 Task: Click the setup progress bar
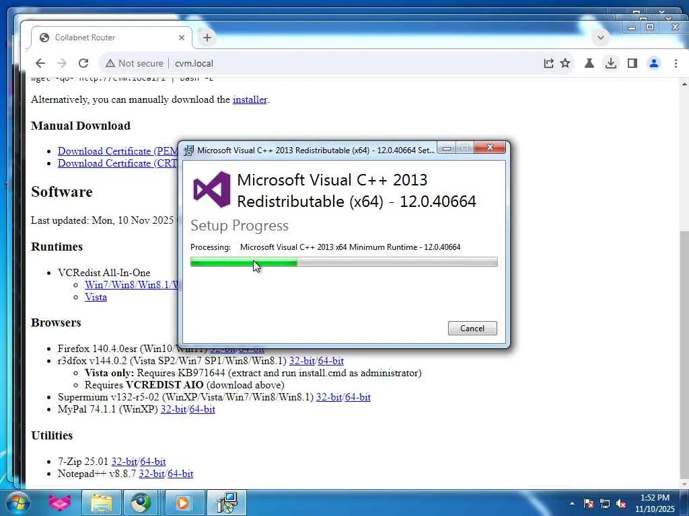pos(344,262)
